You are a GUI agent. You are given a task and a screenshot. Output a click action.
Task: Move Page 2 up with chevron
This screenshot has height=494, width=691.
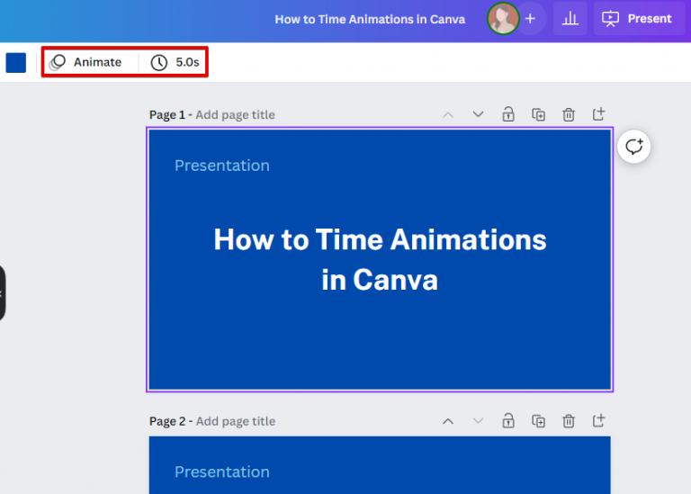(448, 421)
